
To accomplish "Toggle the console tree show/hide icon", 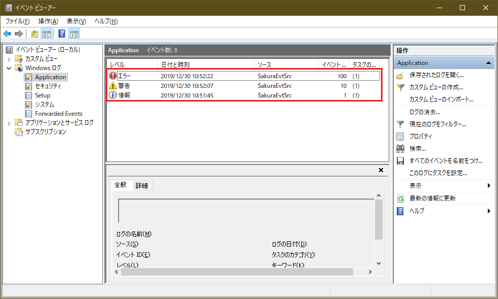I will point(46,34).
